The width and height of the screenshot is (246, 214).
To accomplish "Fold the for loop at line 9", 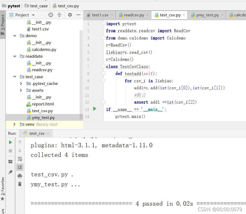I will click(103, 81).
